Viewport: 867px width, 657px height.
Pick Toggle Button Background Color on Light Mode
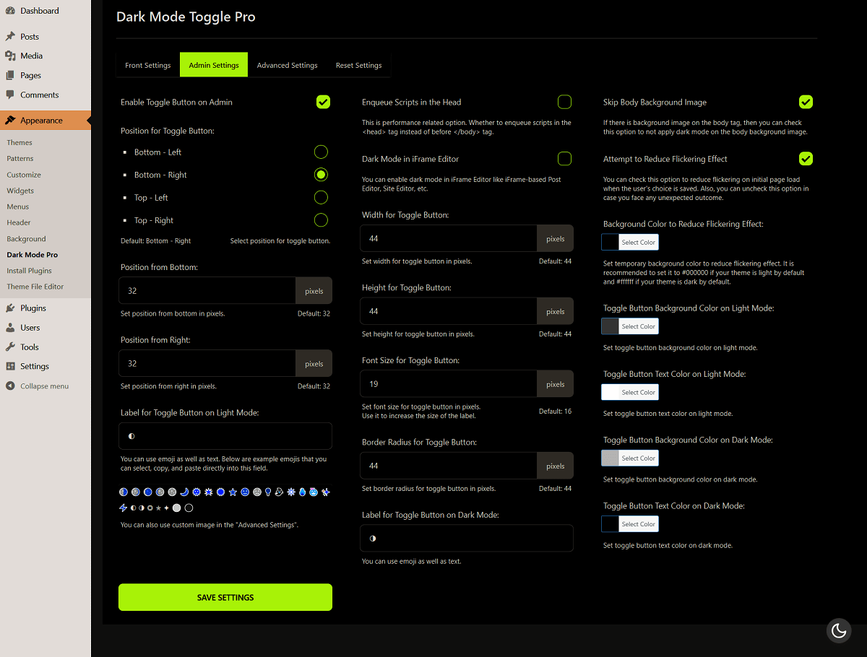[630, 326]
